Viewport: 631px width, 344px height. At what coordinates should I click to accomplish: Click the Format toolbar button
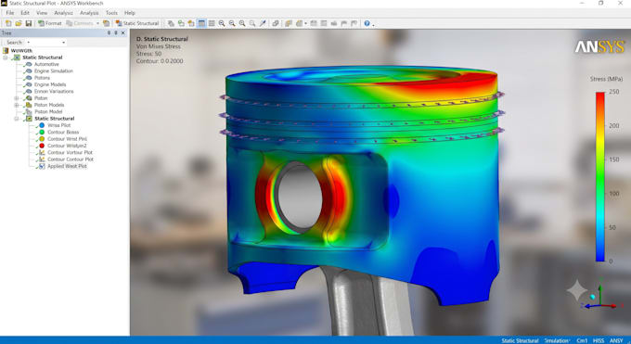(x=50, y=23)
